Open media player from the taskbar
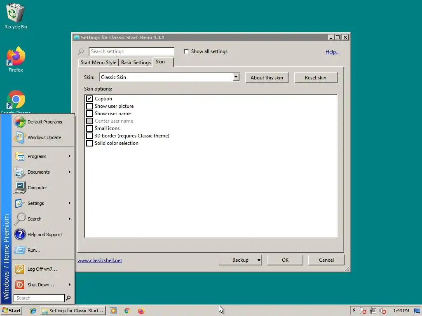 click(113, 311)
